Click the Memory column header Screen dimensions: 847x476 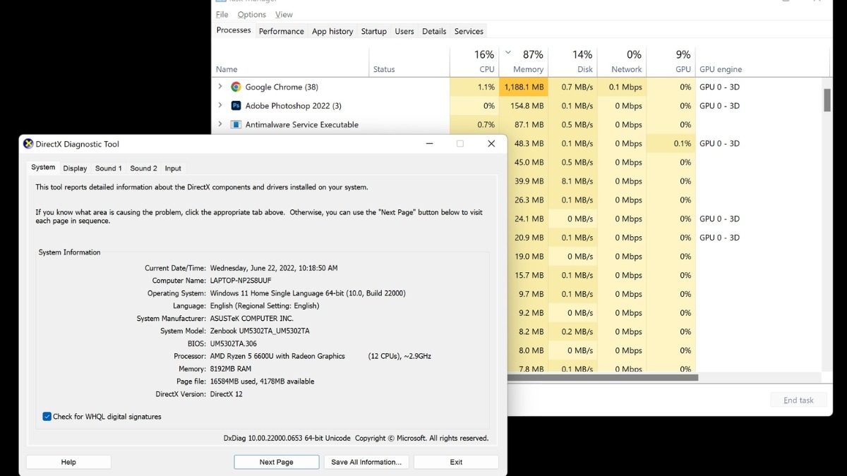(x=524, y=62)
